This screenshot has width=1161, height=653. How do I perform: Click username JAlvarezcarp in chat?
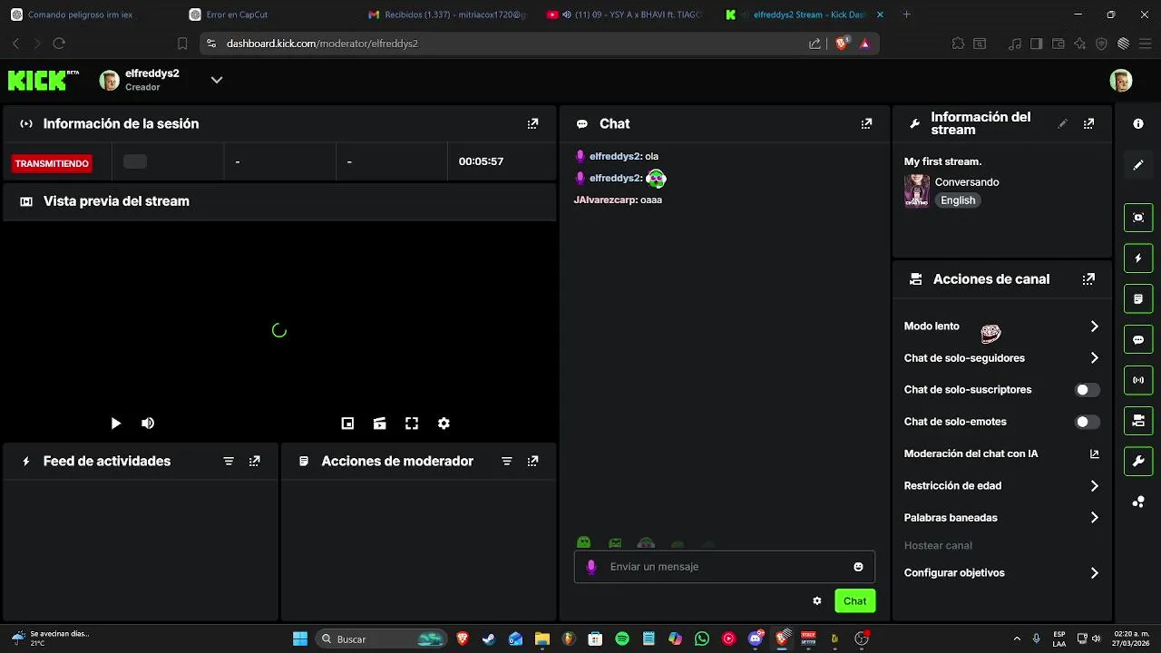point(605,200)
